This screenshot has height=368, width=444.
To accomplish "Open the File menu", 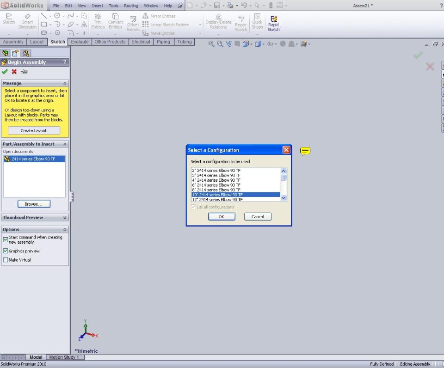I will pos(56,6).
